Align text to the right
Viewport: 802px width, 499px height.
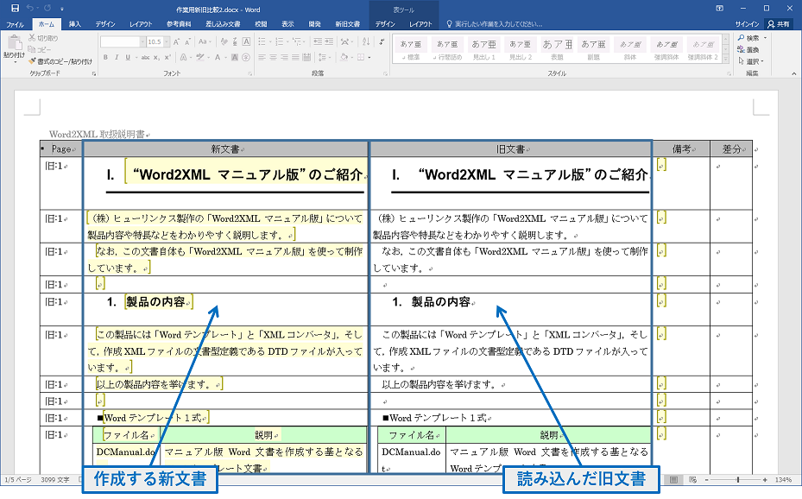coord(284,57)
